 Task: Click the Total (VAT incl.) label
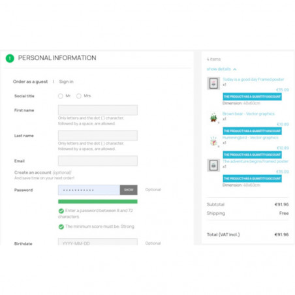tap(223, 234)
